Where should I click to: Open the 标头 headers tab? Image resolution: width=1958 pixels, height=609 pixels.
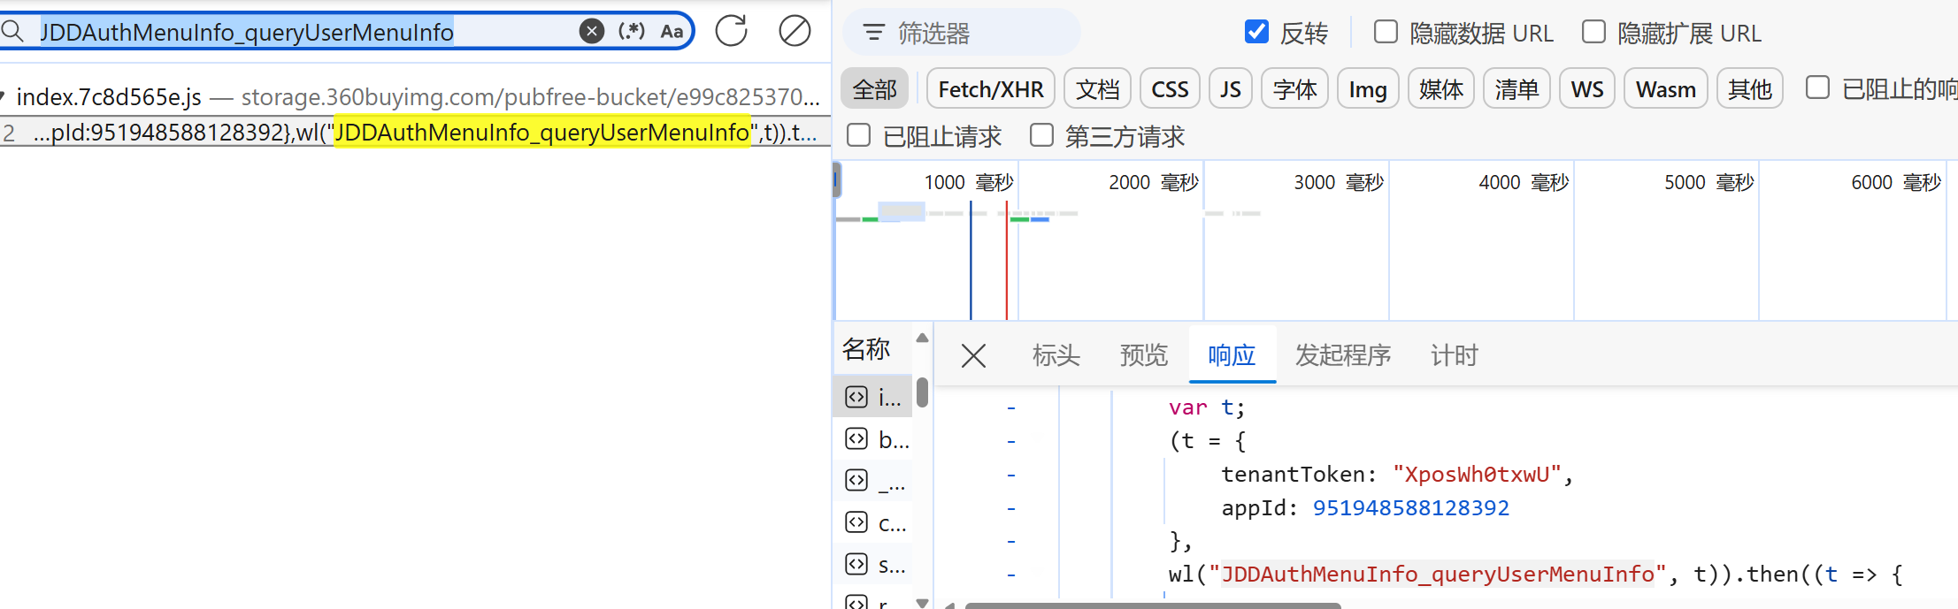[1056, 355]
